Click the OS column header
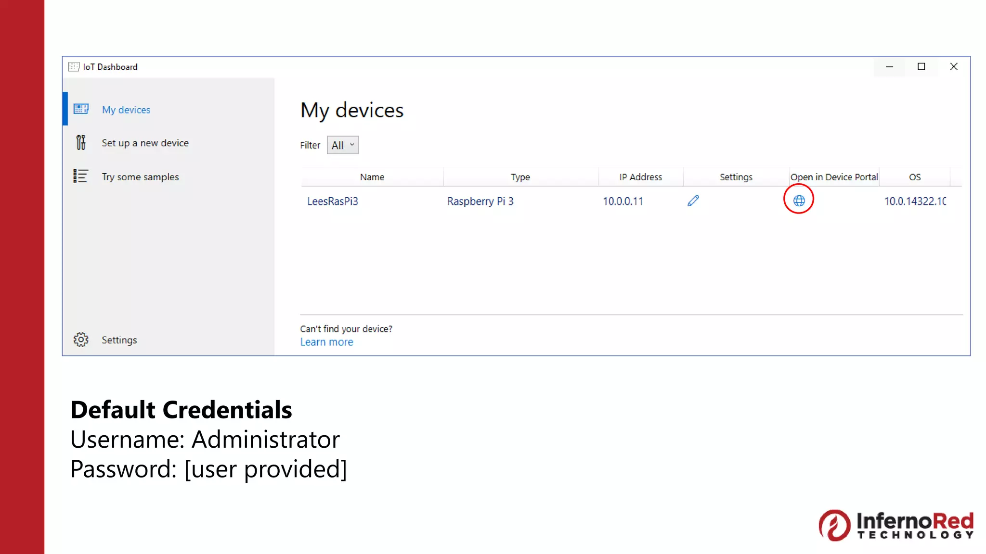 click(x=914, y=177)
